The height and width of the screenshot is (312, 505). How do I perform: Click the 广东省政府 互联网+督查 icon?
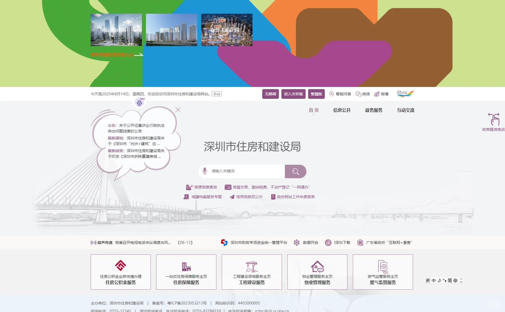tap(360, 243)
